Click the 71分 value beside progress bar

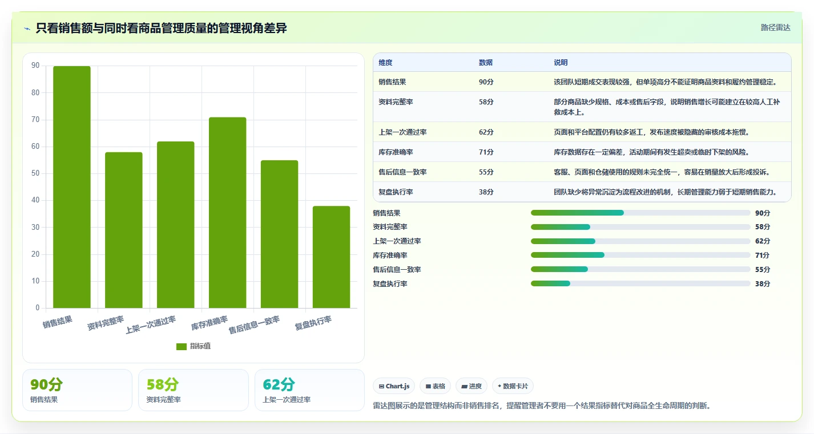click(x=762, y=255)
